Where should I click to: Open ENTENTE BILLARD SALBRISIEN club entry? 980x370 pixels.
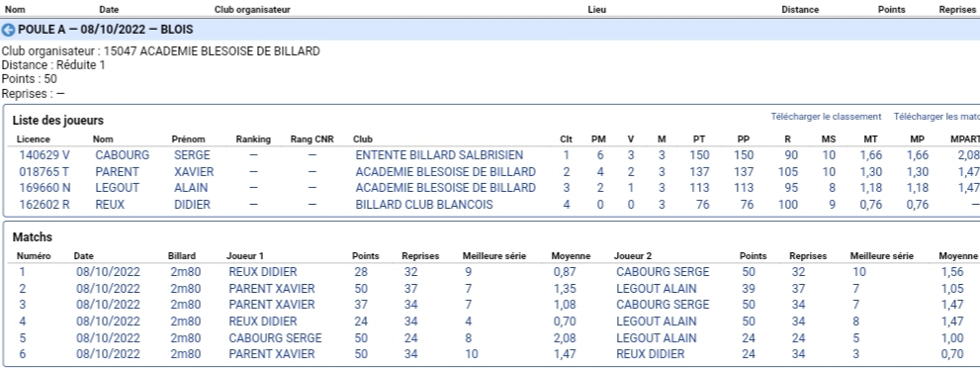click(439, 155)
